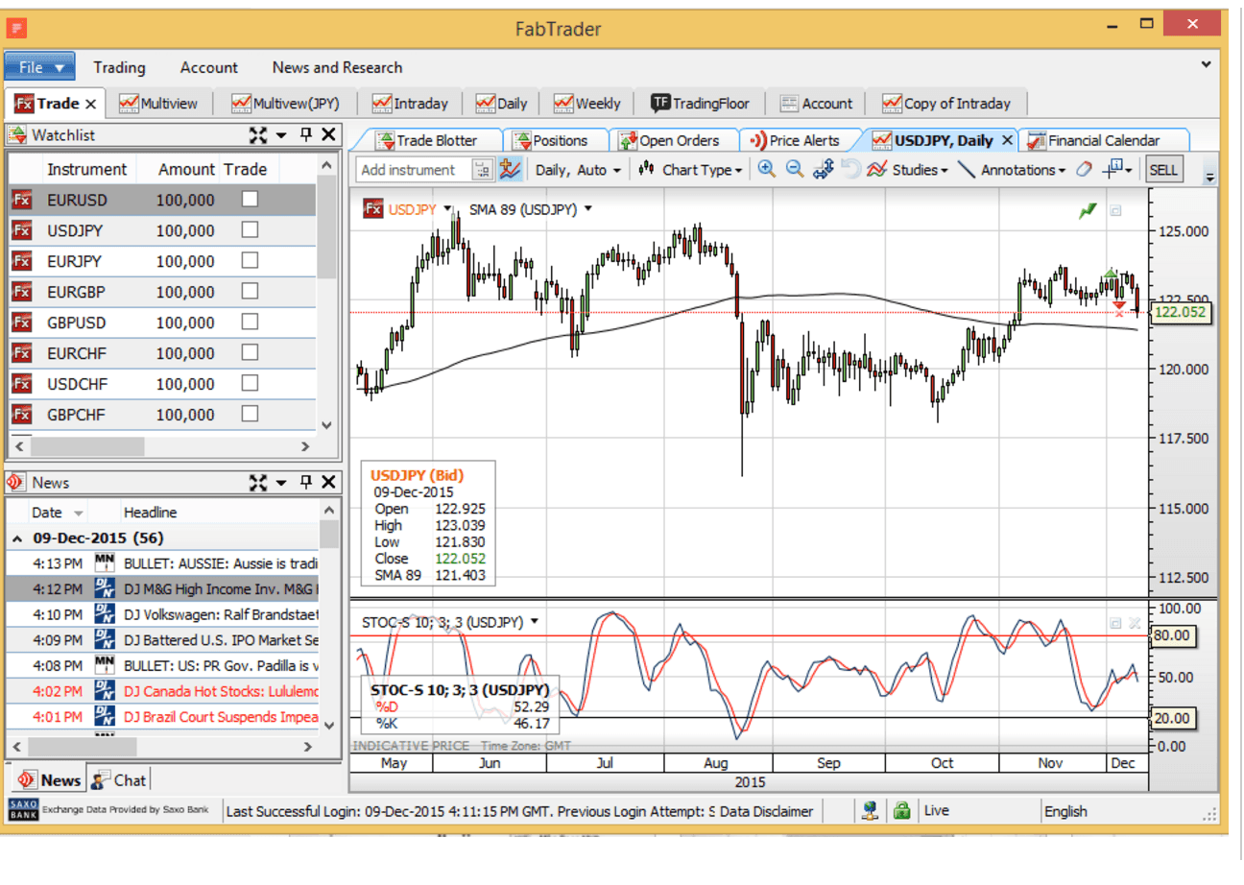Click the undo arrow in chart toolbar

pyautogui.click(x=849, y=169)
